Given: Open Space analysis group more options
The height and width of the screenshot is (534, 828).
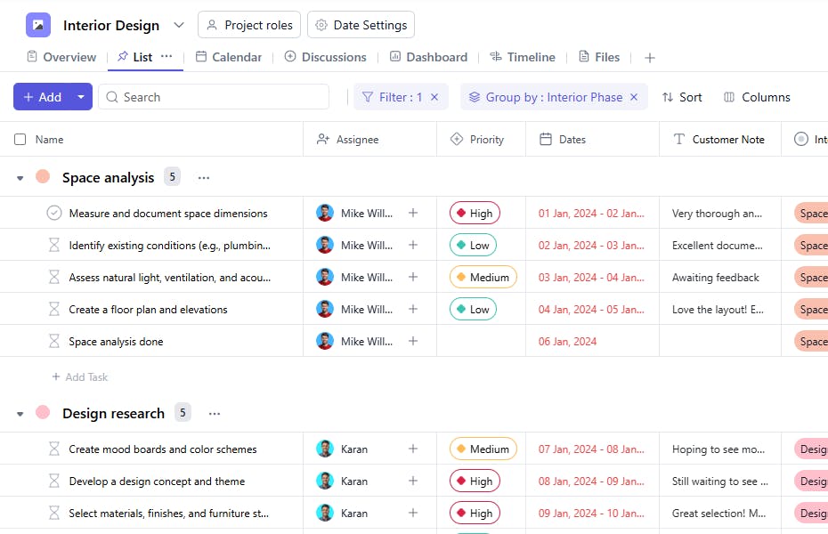Looking at the screenshot, I should click(204, 178).
